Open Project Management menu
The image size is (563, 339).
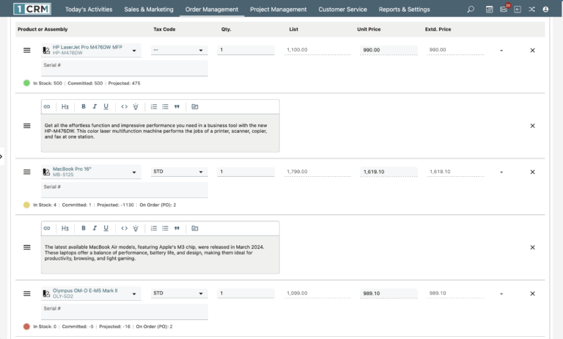point(279,10)
